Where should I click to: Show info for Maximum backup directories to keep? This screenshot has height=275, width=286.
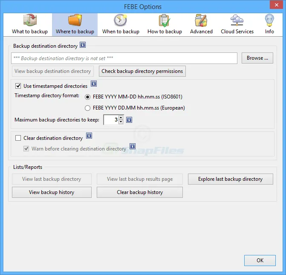coord(129,120)
